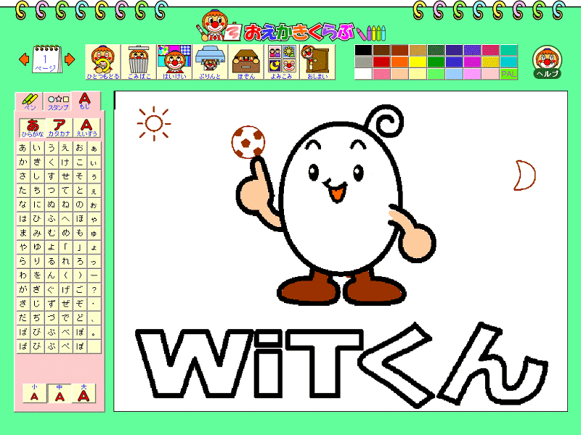Viewport: 581px width, 435px height.
Task: Pick the dark brown color swatch
Action: [381, 50]
